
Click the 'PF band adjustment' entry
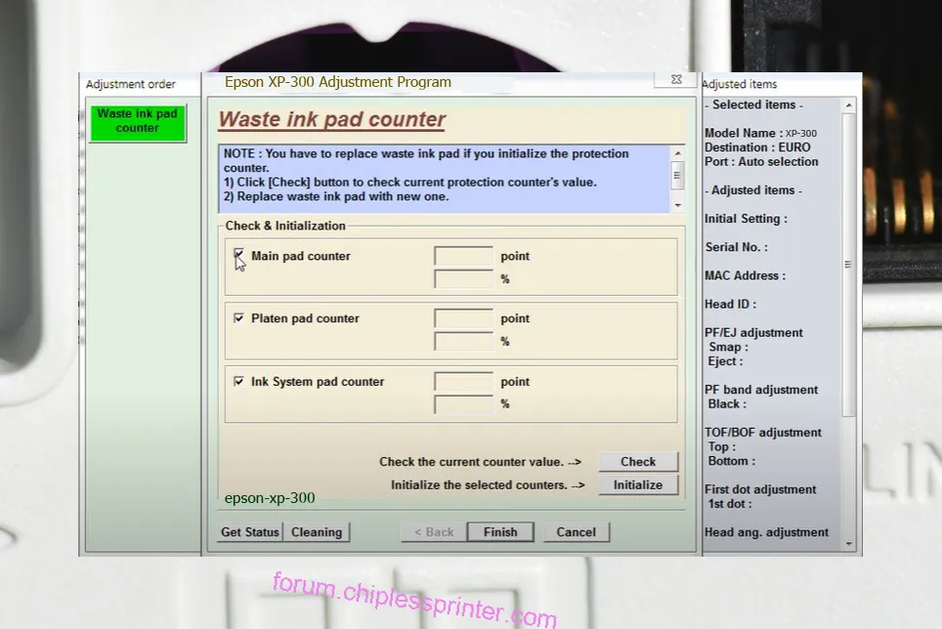tap(761, 390)
